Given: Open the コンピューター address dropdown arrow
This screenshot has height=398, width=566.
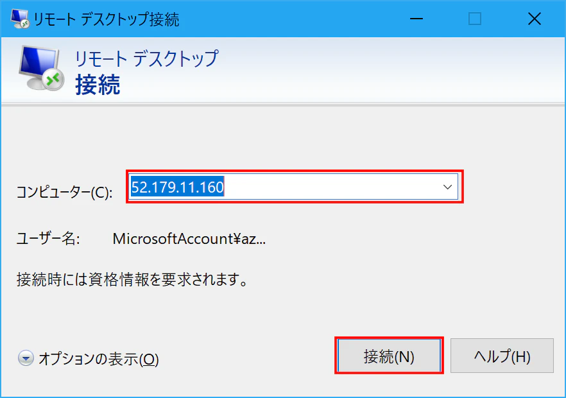Looking at the screenshot, I should [447, 187].
